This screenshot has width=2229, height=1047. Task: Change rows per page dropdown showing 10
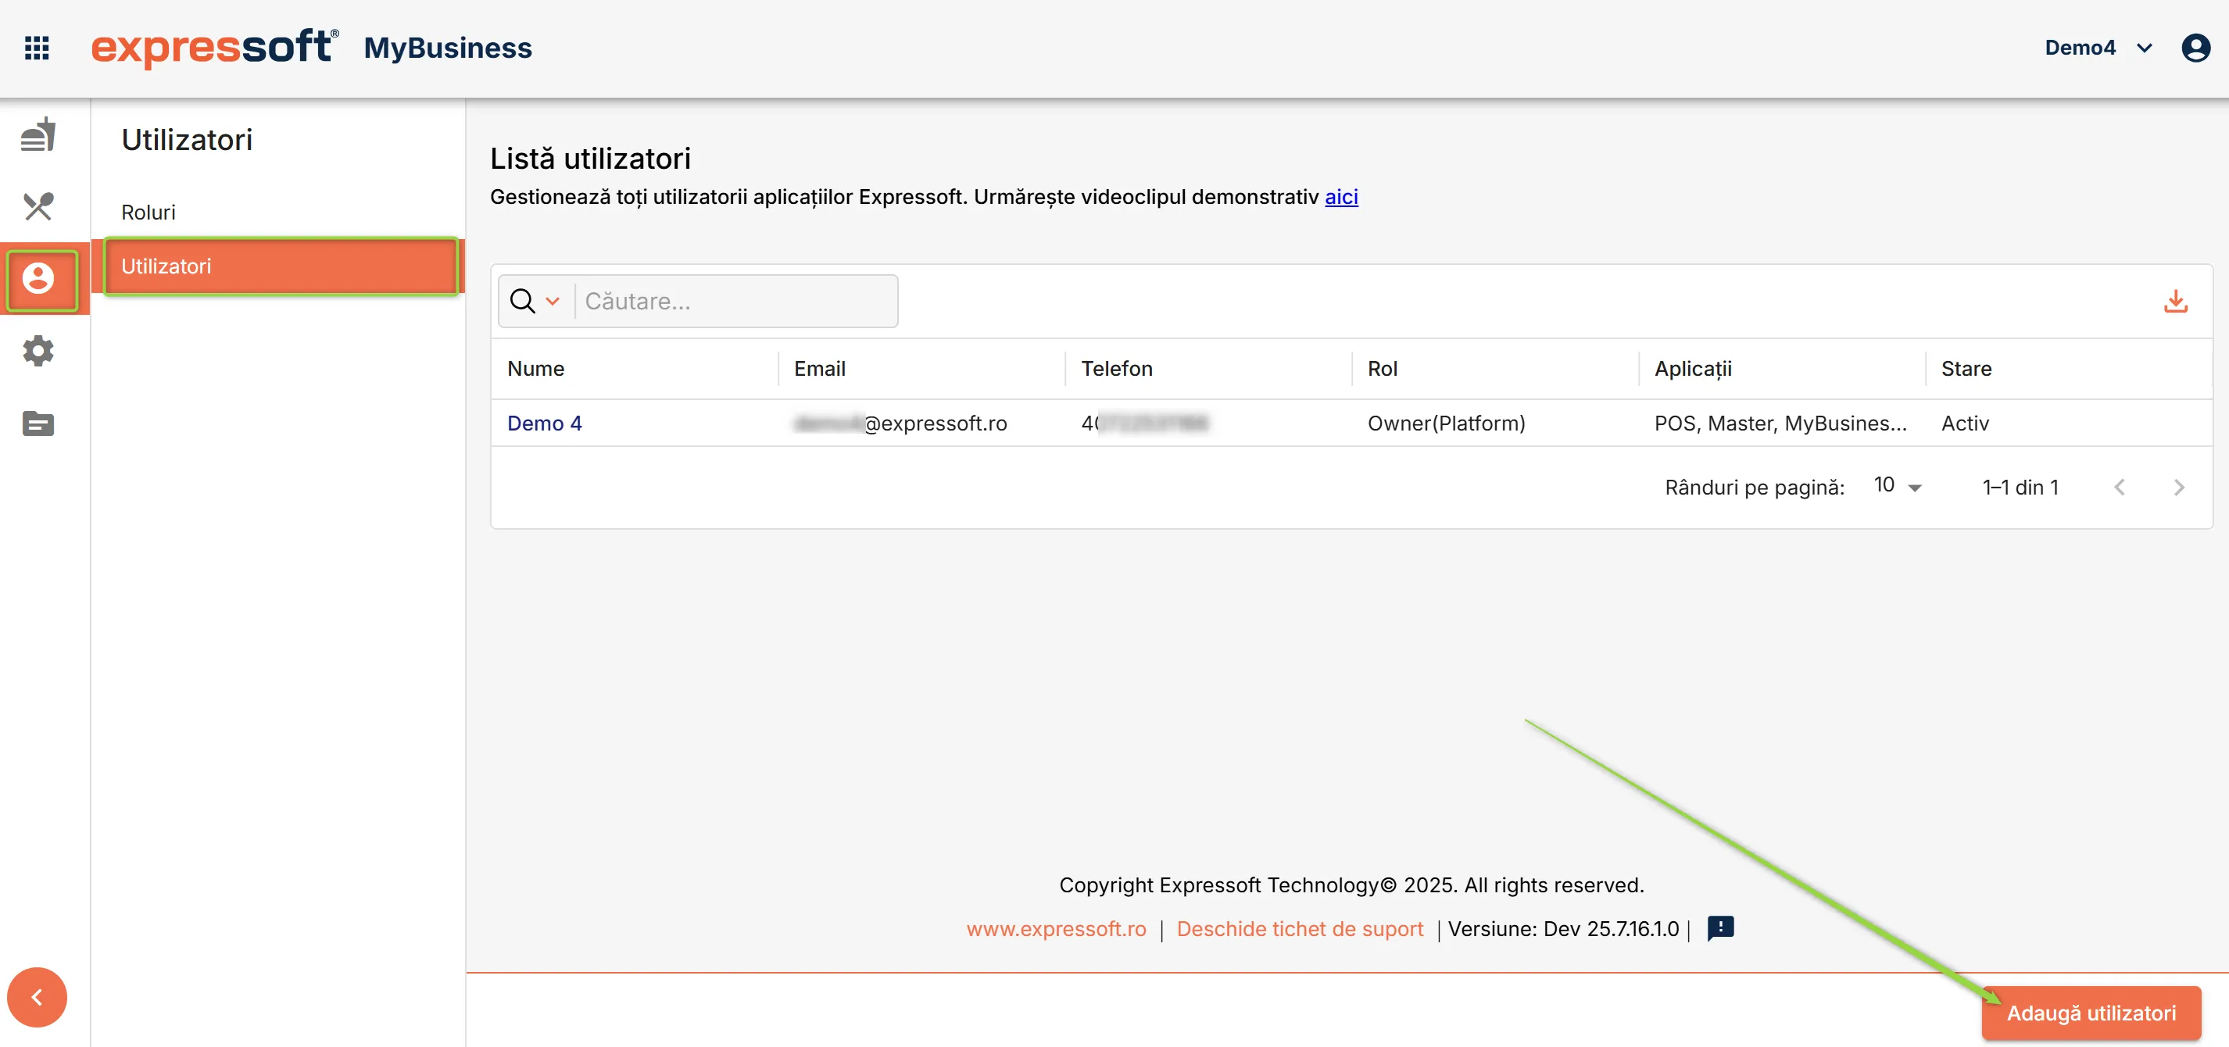point(1898,486)
